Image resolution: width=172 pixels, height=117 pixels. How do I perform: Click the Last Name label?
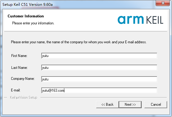pyautogui.click(x=19, y=68)
